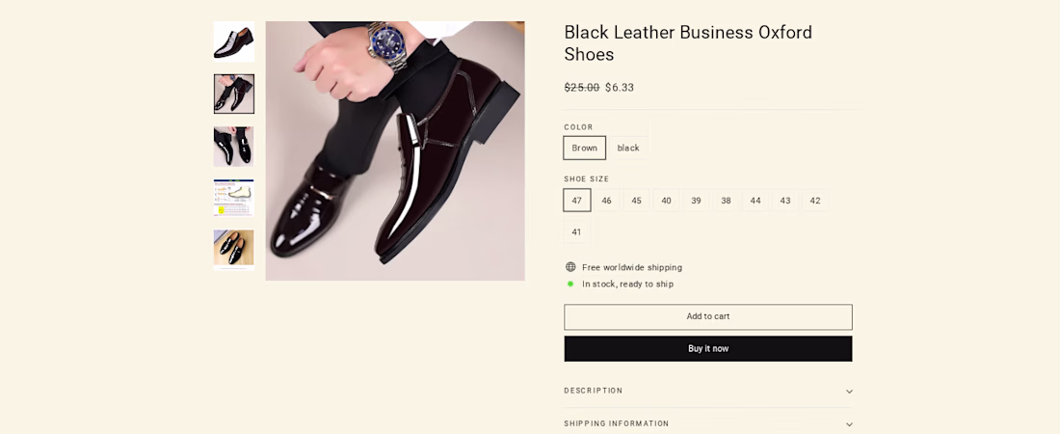Open the size chart thumbnail
Image resolution: width=1060 pixels, height=434 pixels.
click(x=234, y=197)
